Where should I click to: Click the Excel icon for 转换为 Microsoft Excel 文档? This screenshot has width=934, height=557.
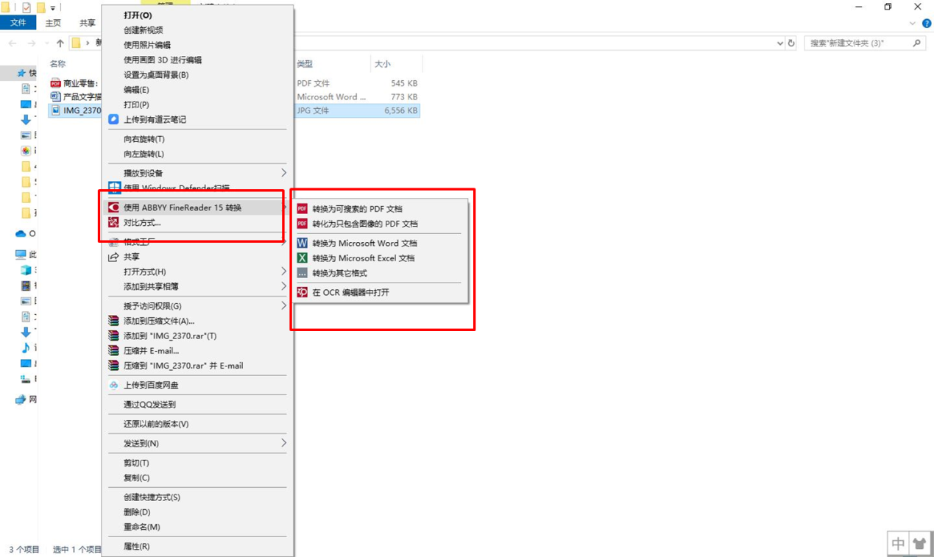[302, 258]
